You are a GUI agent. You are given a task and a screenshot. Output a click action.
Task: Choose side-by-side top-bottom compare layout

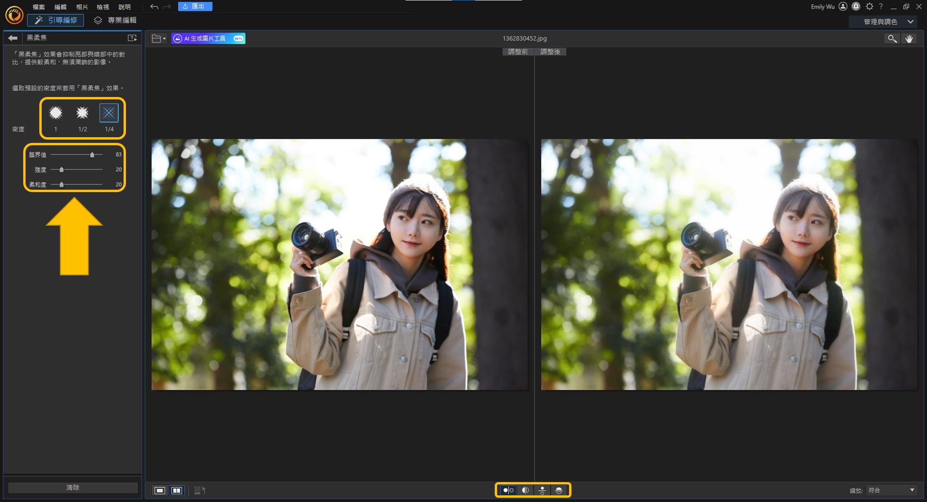click(x=542, y=491)
